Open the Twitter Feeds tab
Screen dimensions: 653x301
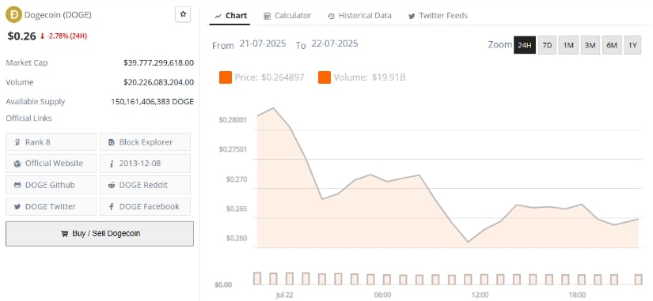click(x=438, y=16)
